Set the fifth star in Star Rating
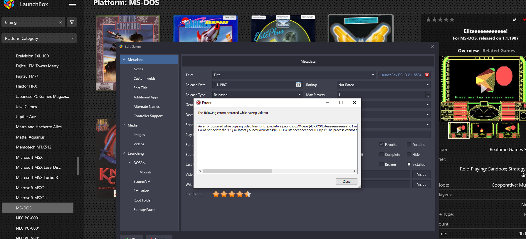This screenshot has height=239, width=526. click(248, 194)
